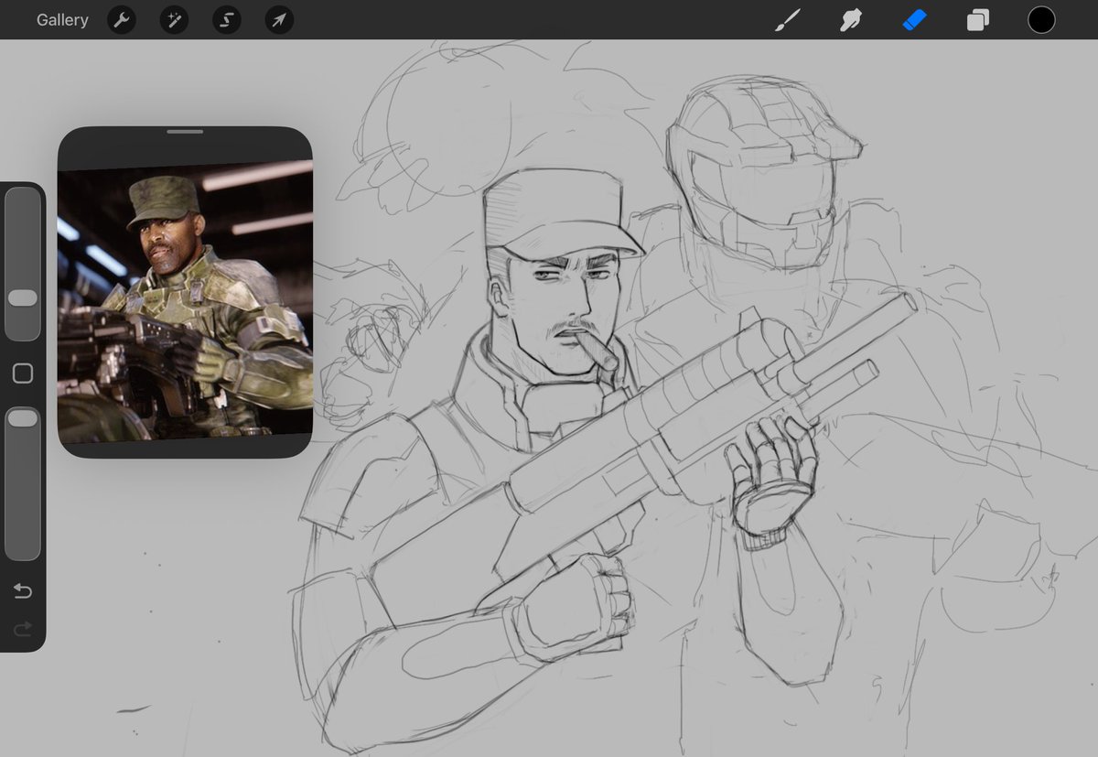Redo the last action
Screen dimensions: 1098x757
click(23, 628)
